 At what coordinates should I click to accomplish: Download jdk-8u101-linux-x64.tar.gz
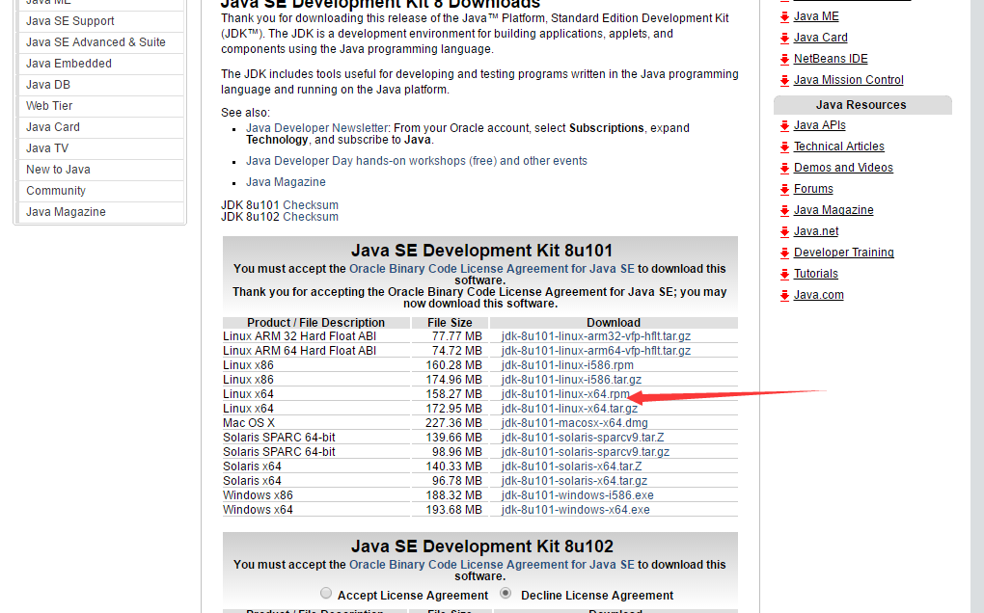click(x=569, y=409)
